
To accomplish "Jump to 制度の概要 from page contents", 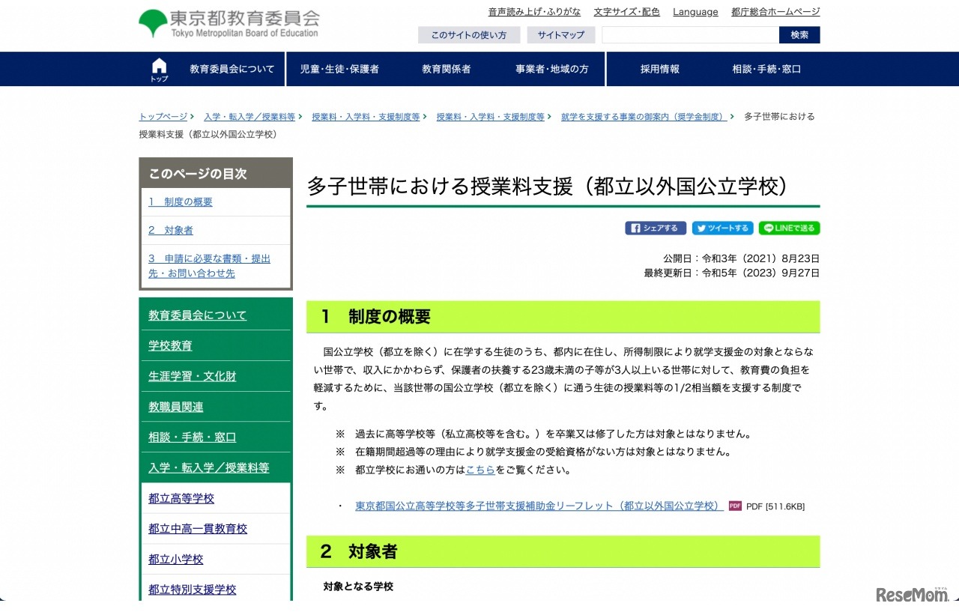I will pos(180,202).
